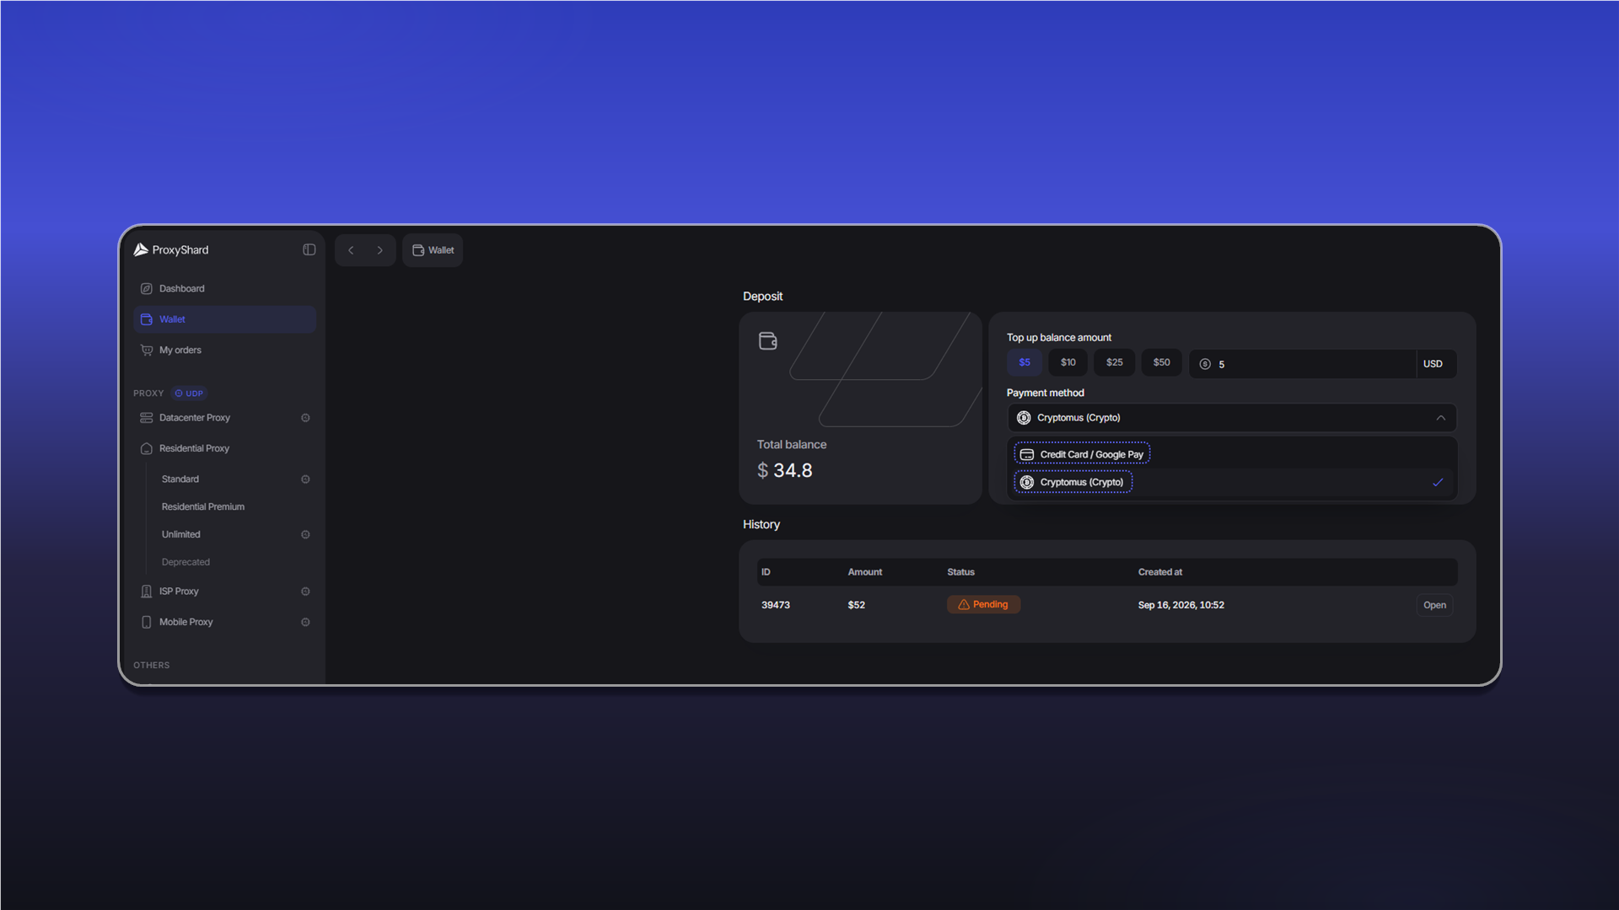Click the UDP badge

(189, 393)
